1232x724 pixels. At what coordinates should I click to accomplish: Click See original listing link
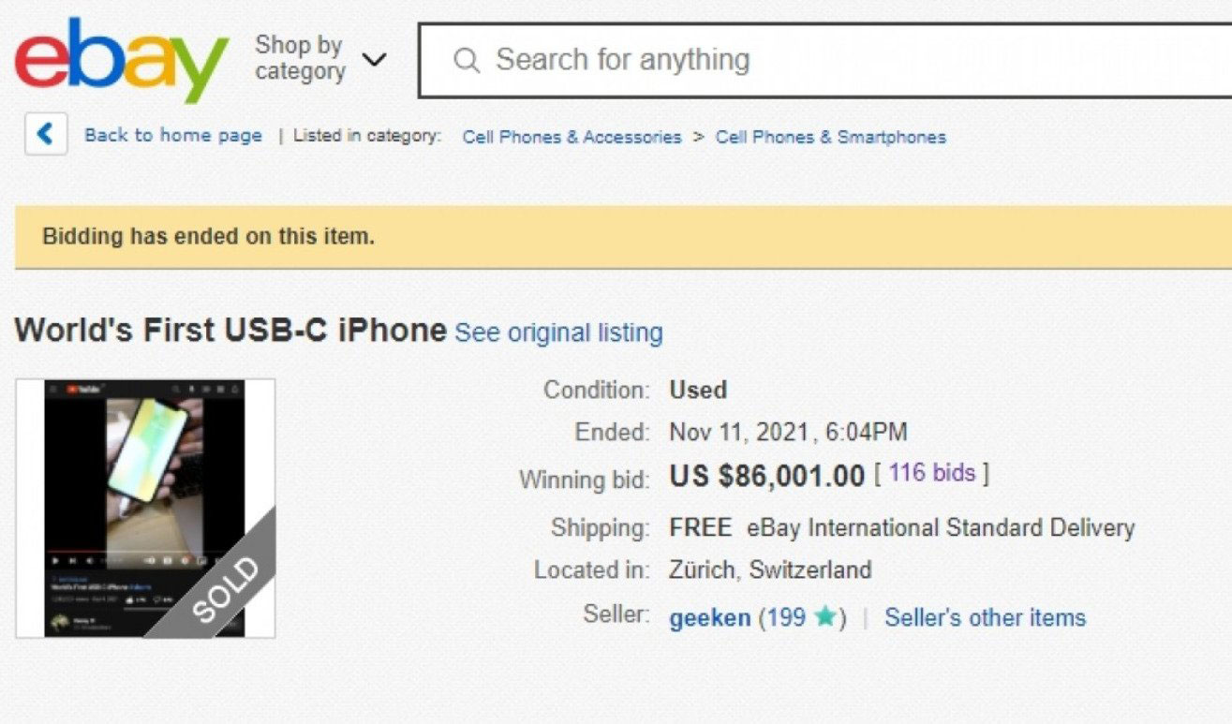[x=558, y=332]
